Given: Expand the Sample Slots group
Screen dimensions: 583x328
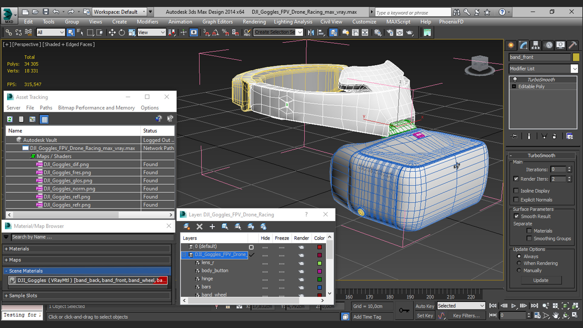Looking at the screenshot, I should tap(87, 296).
